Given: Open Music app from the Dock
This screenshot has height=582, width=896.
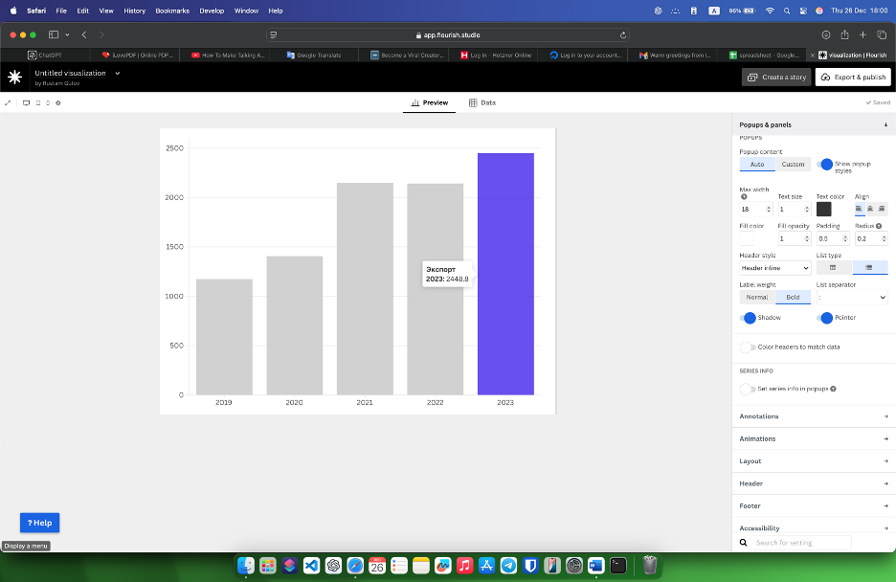Looking at the screenshot, I should 464,566.
